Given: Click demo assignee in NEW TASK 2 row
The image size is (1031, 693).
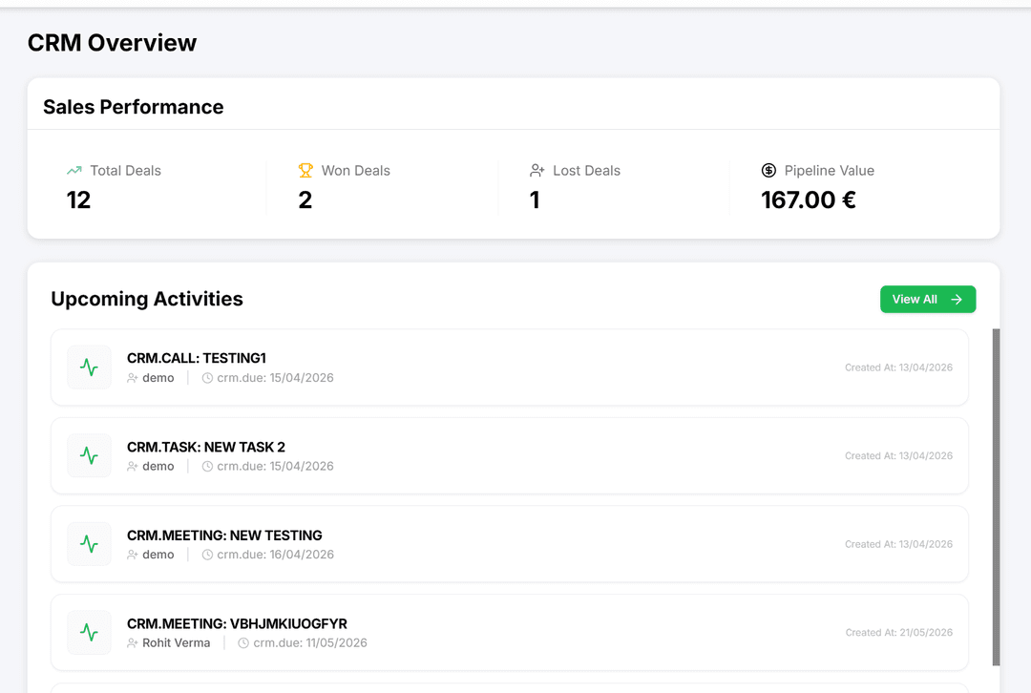Looking at the screenshot, I should tap(158, 466).
